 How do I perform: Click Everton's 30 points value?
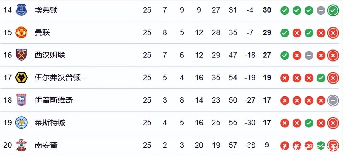point(267,10)
